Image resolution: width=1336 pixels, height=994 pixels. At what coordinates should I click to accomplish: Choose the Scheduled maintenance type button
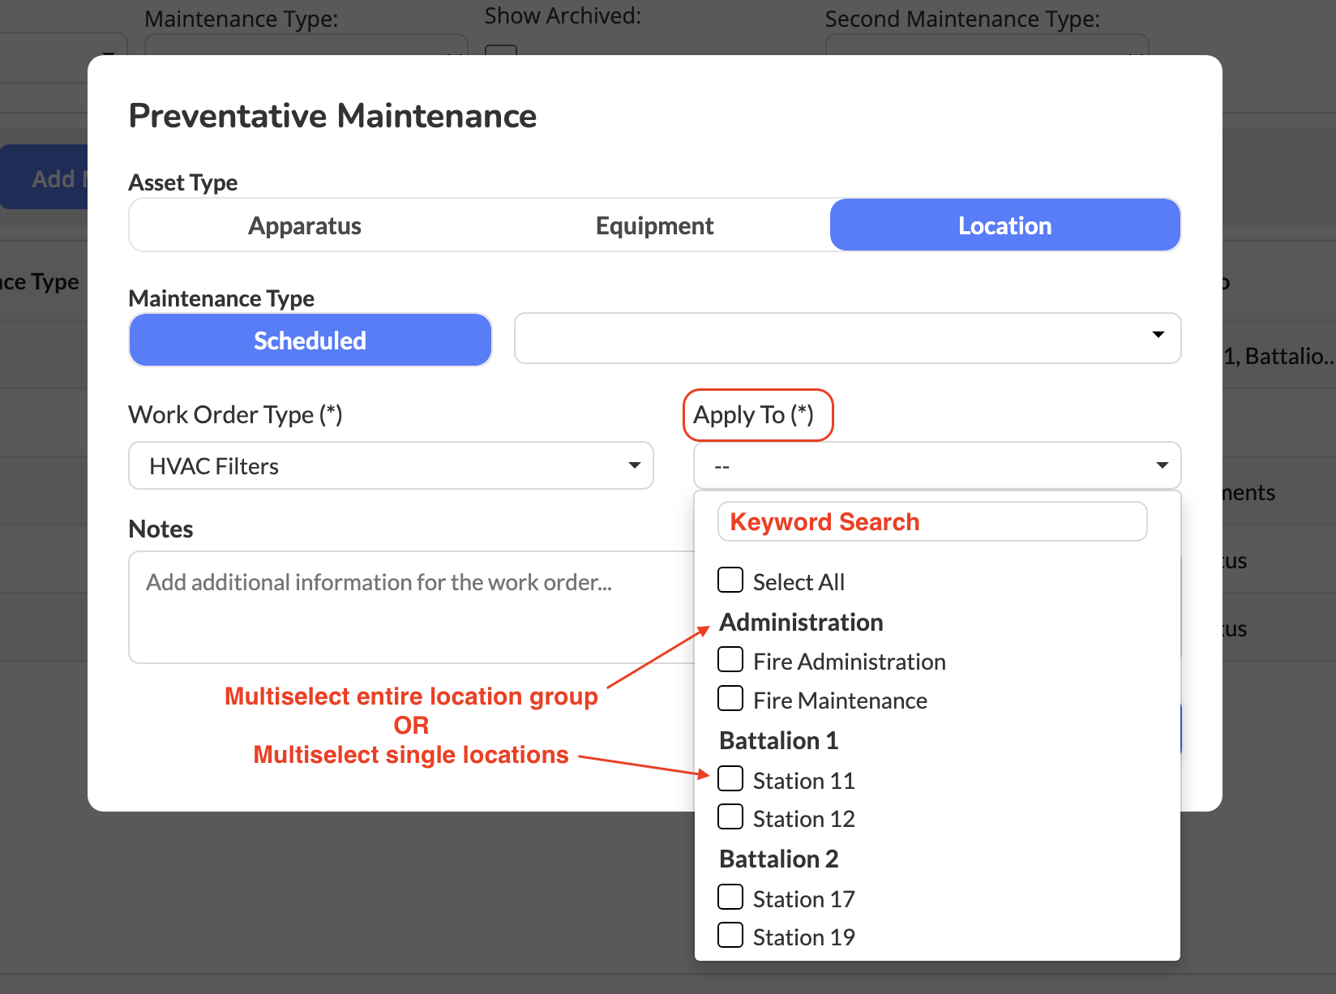click(310, 340)
